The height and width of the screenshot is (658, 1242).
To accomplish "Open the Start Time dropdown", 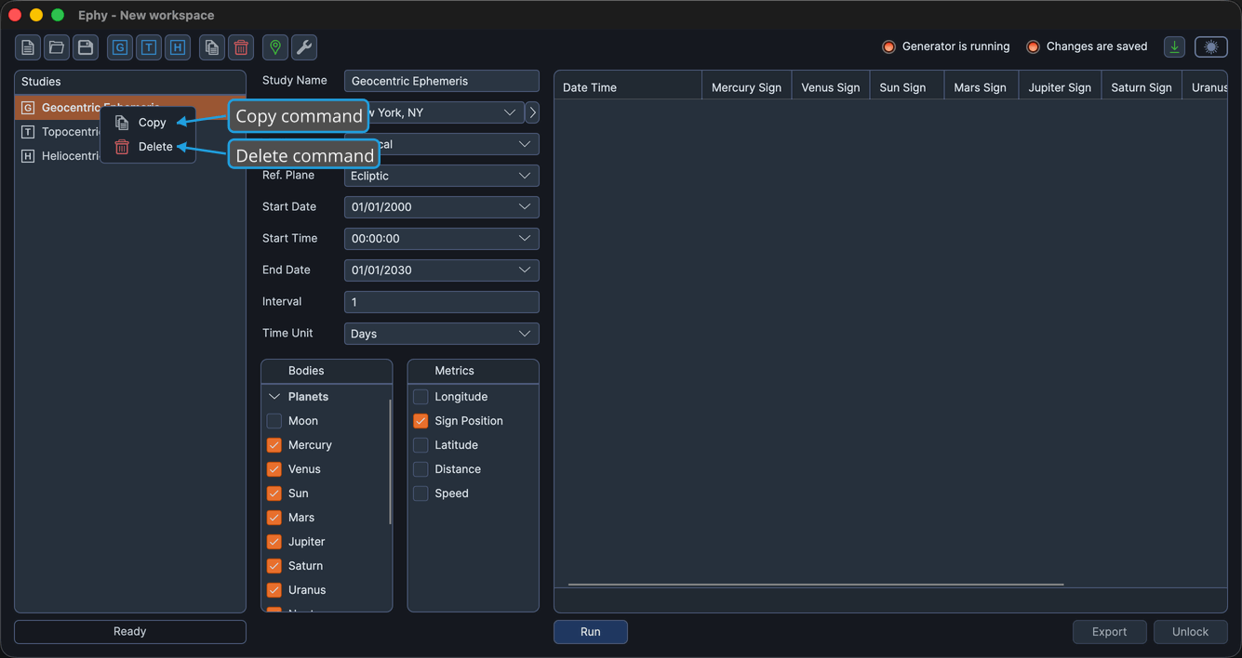I will point(442,239).
